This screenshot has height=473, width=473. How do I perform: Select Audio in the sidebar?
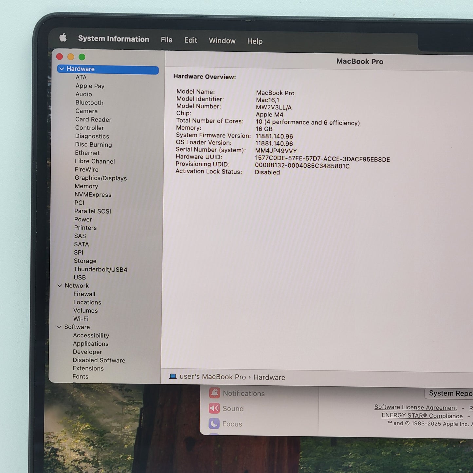83,94
